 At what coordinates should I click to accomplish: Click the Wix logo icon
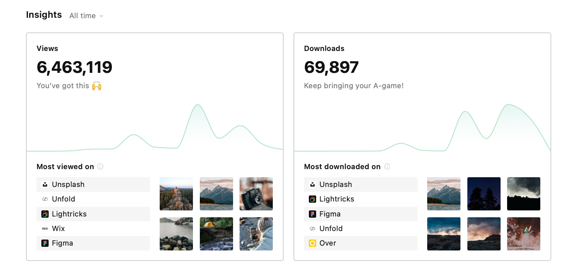(x=45, y=229)
